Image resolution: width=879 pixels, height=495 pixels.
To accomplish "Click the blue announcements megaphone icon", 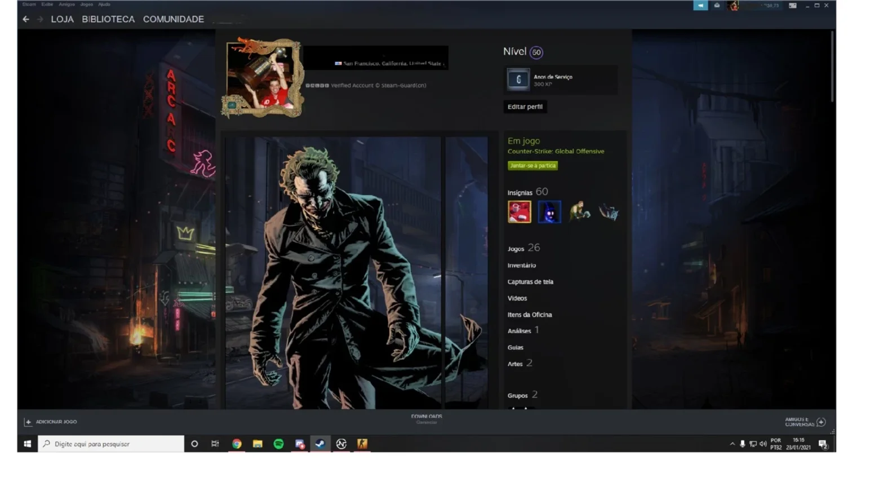I will click(x=700, y=6).
